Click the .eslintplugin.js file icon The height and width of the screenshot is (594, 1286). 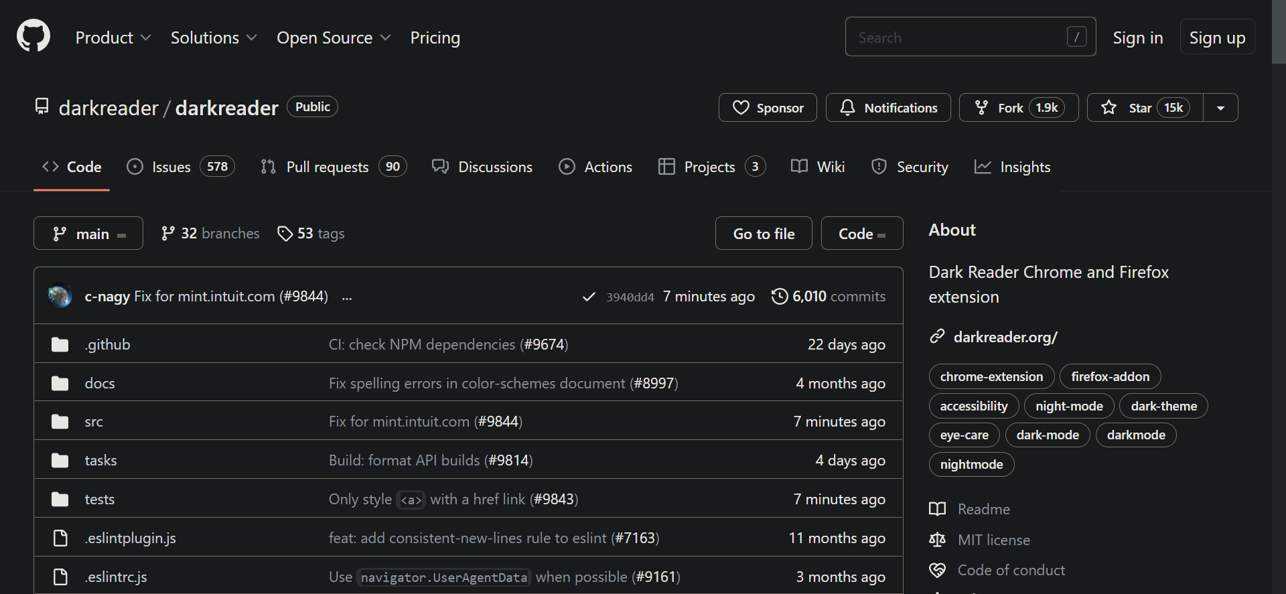[60, 538]
